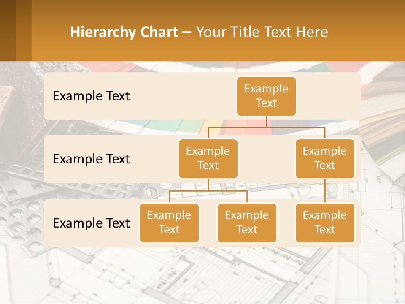Click the connector line below the top node

266,122
